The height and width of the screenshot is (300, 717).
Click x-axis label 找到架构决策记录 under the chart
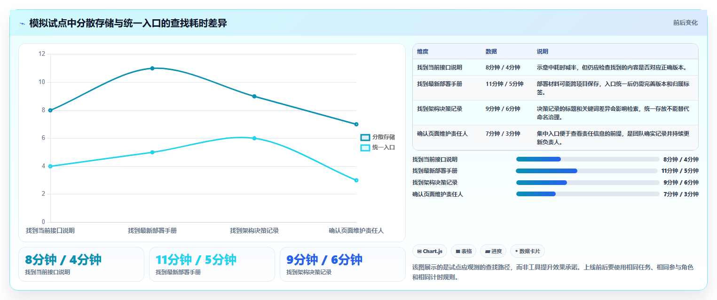254,231
